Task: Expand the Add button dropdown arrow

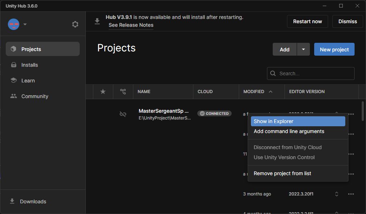Action: pos(303,49)
